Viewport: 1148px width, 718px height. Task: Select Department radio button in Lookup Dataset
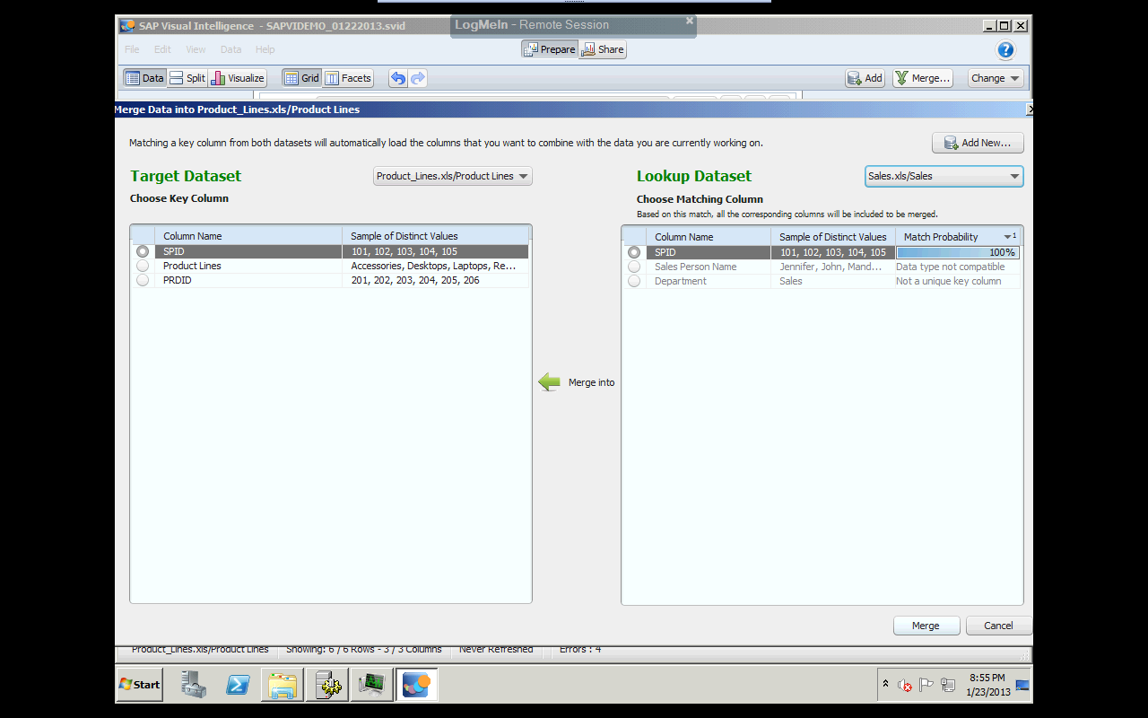coord(634,281)
